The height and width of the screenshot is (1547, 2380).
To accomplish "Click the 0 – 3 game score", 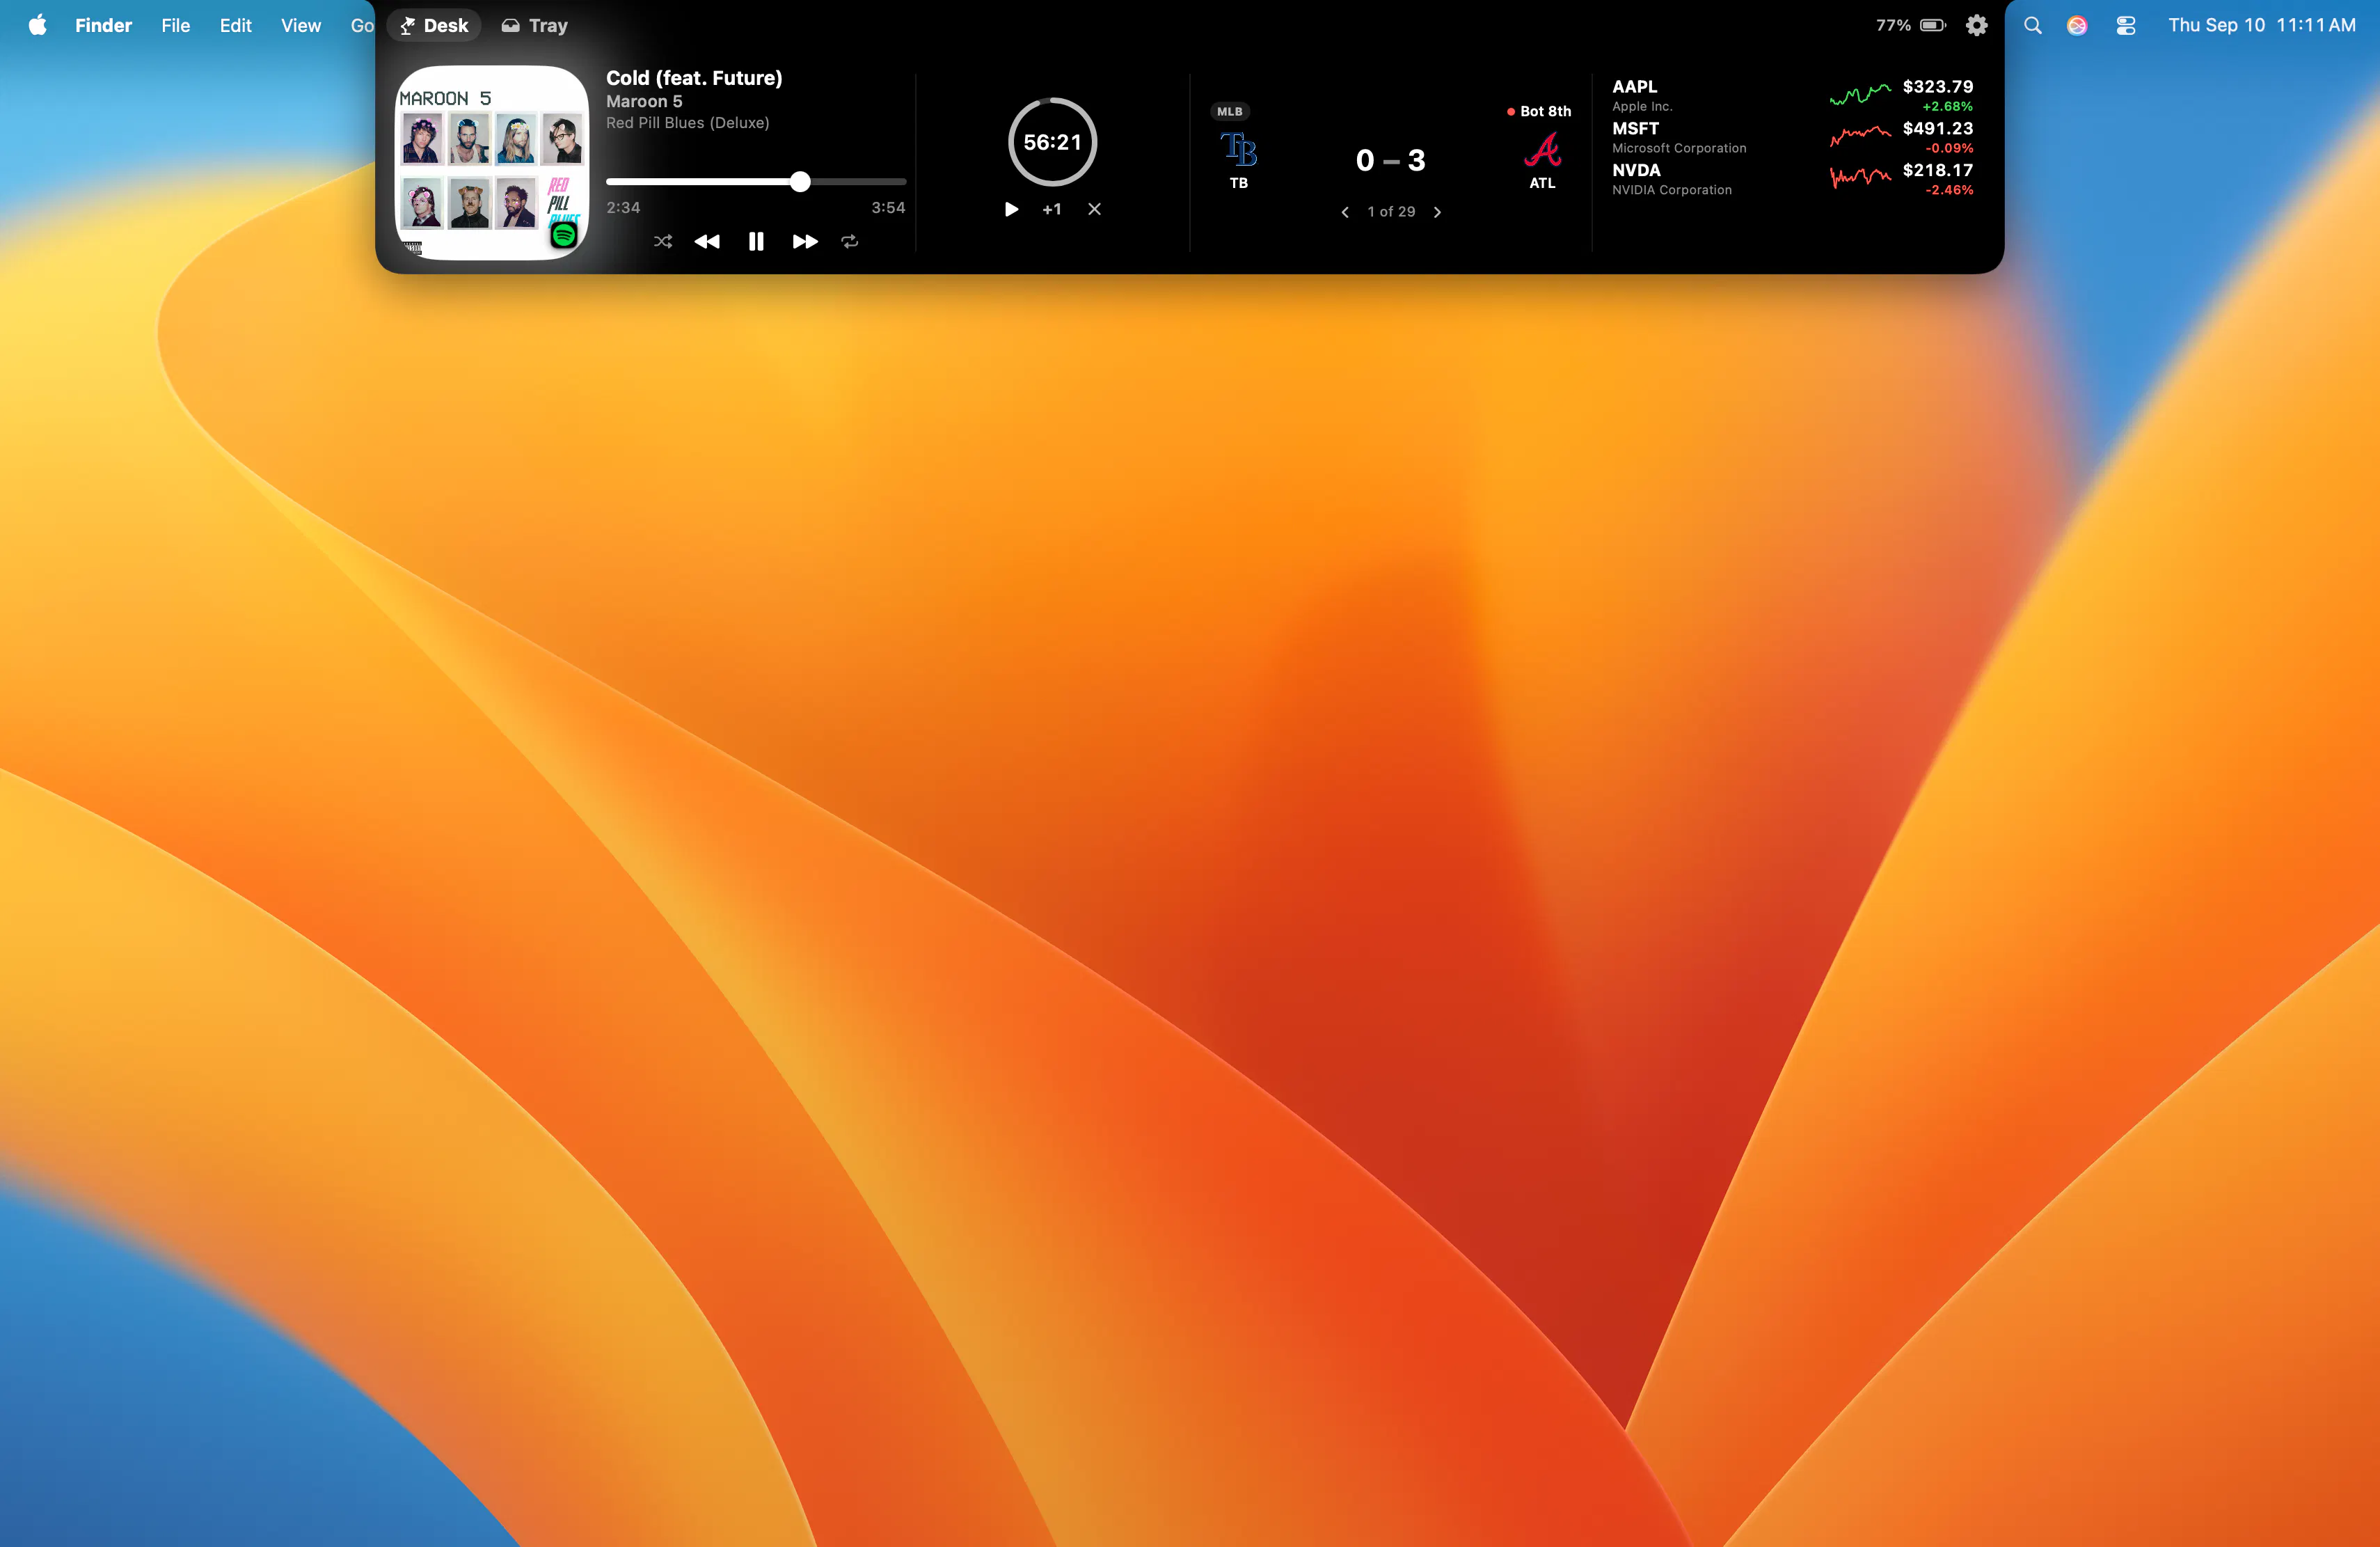I will tap(1391, 160).
